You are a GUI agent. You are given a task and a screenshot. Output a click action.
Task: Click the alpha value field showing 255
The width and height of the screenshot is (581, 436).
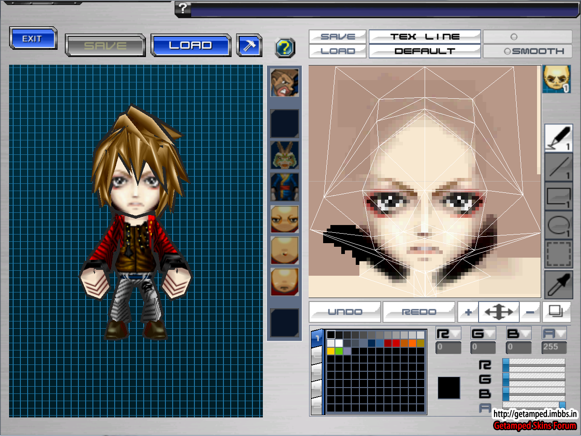click(x=554, y=347)
